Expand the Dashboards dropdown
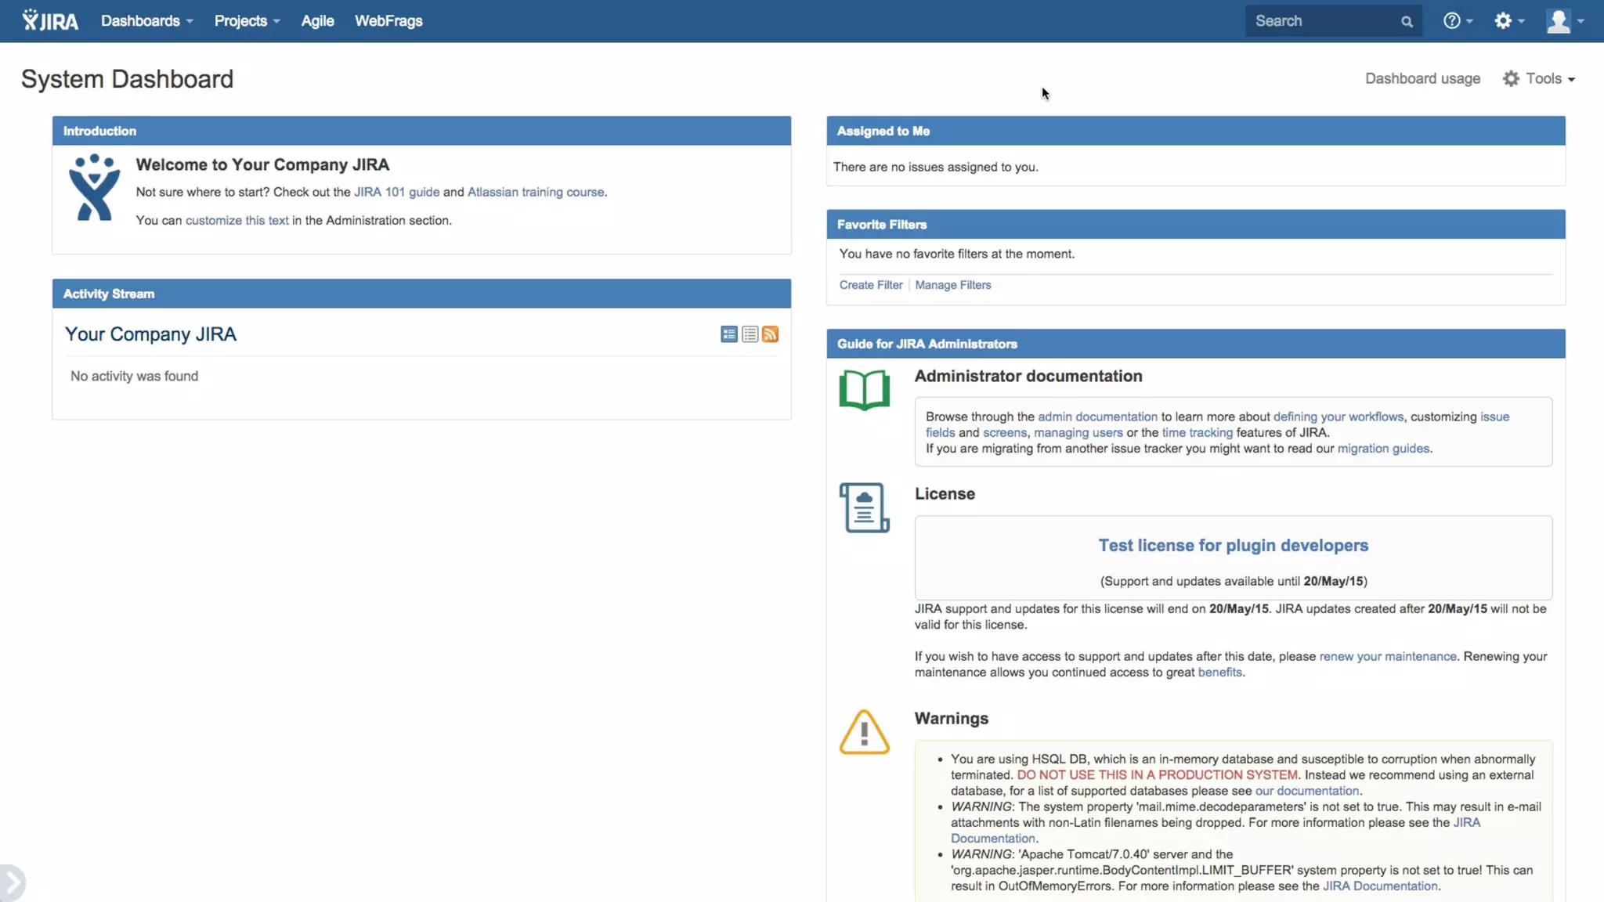 (146, 21)
